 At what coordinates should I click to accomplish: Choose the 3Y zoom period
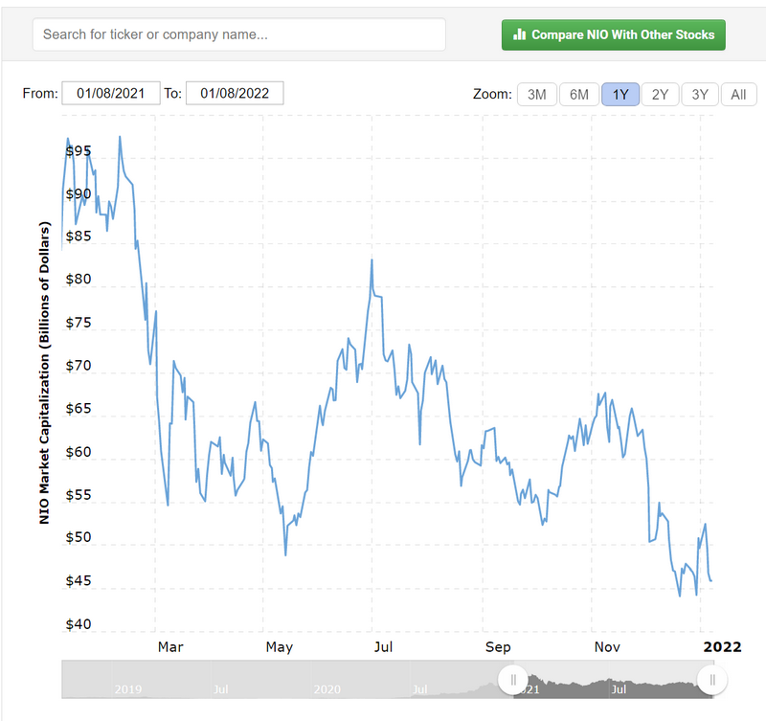click(700, 94)
